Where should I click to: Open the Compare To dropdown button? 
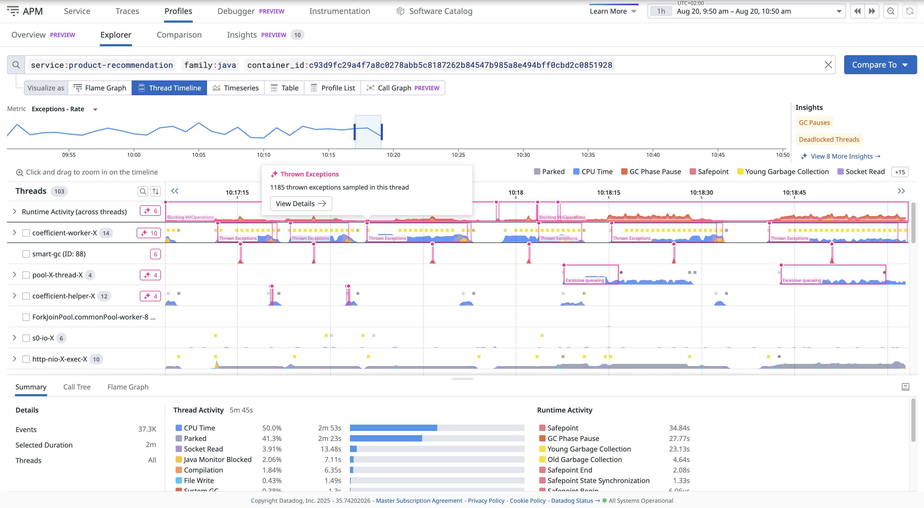pos(880,65)
